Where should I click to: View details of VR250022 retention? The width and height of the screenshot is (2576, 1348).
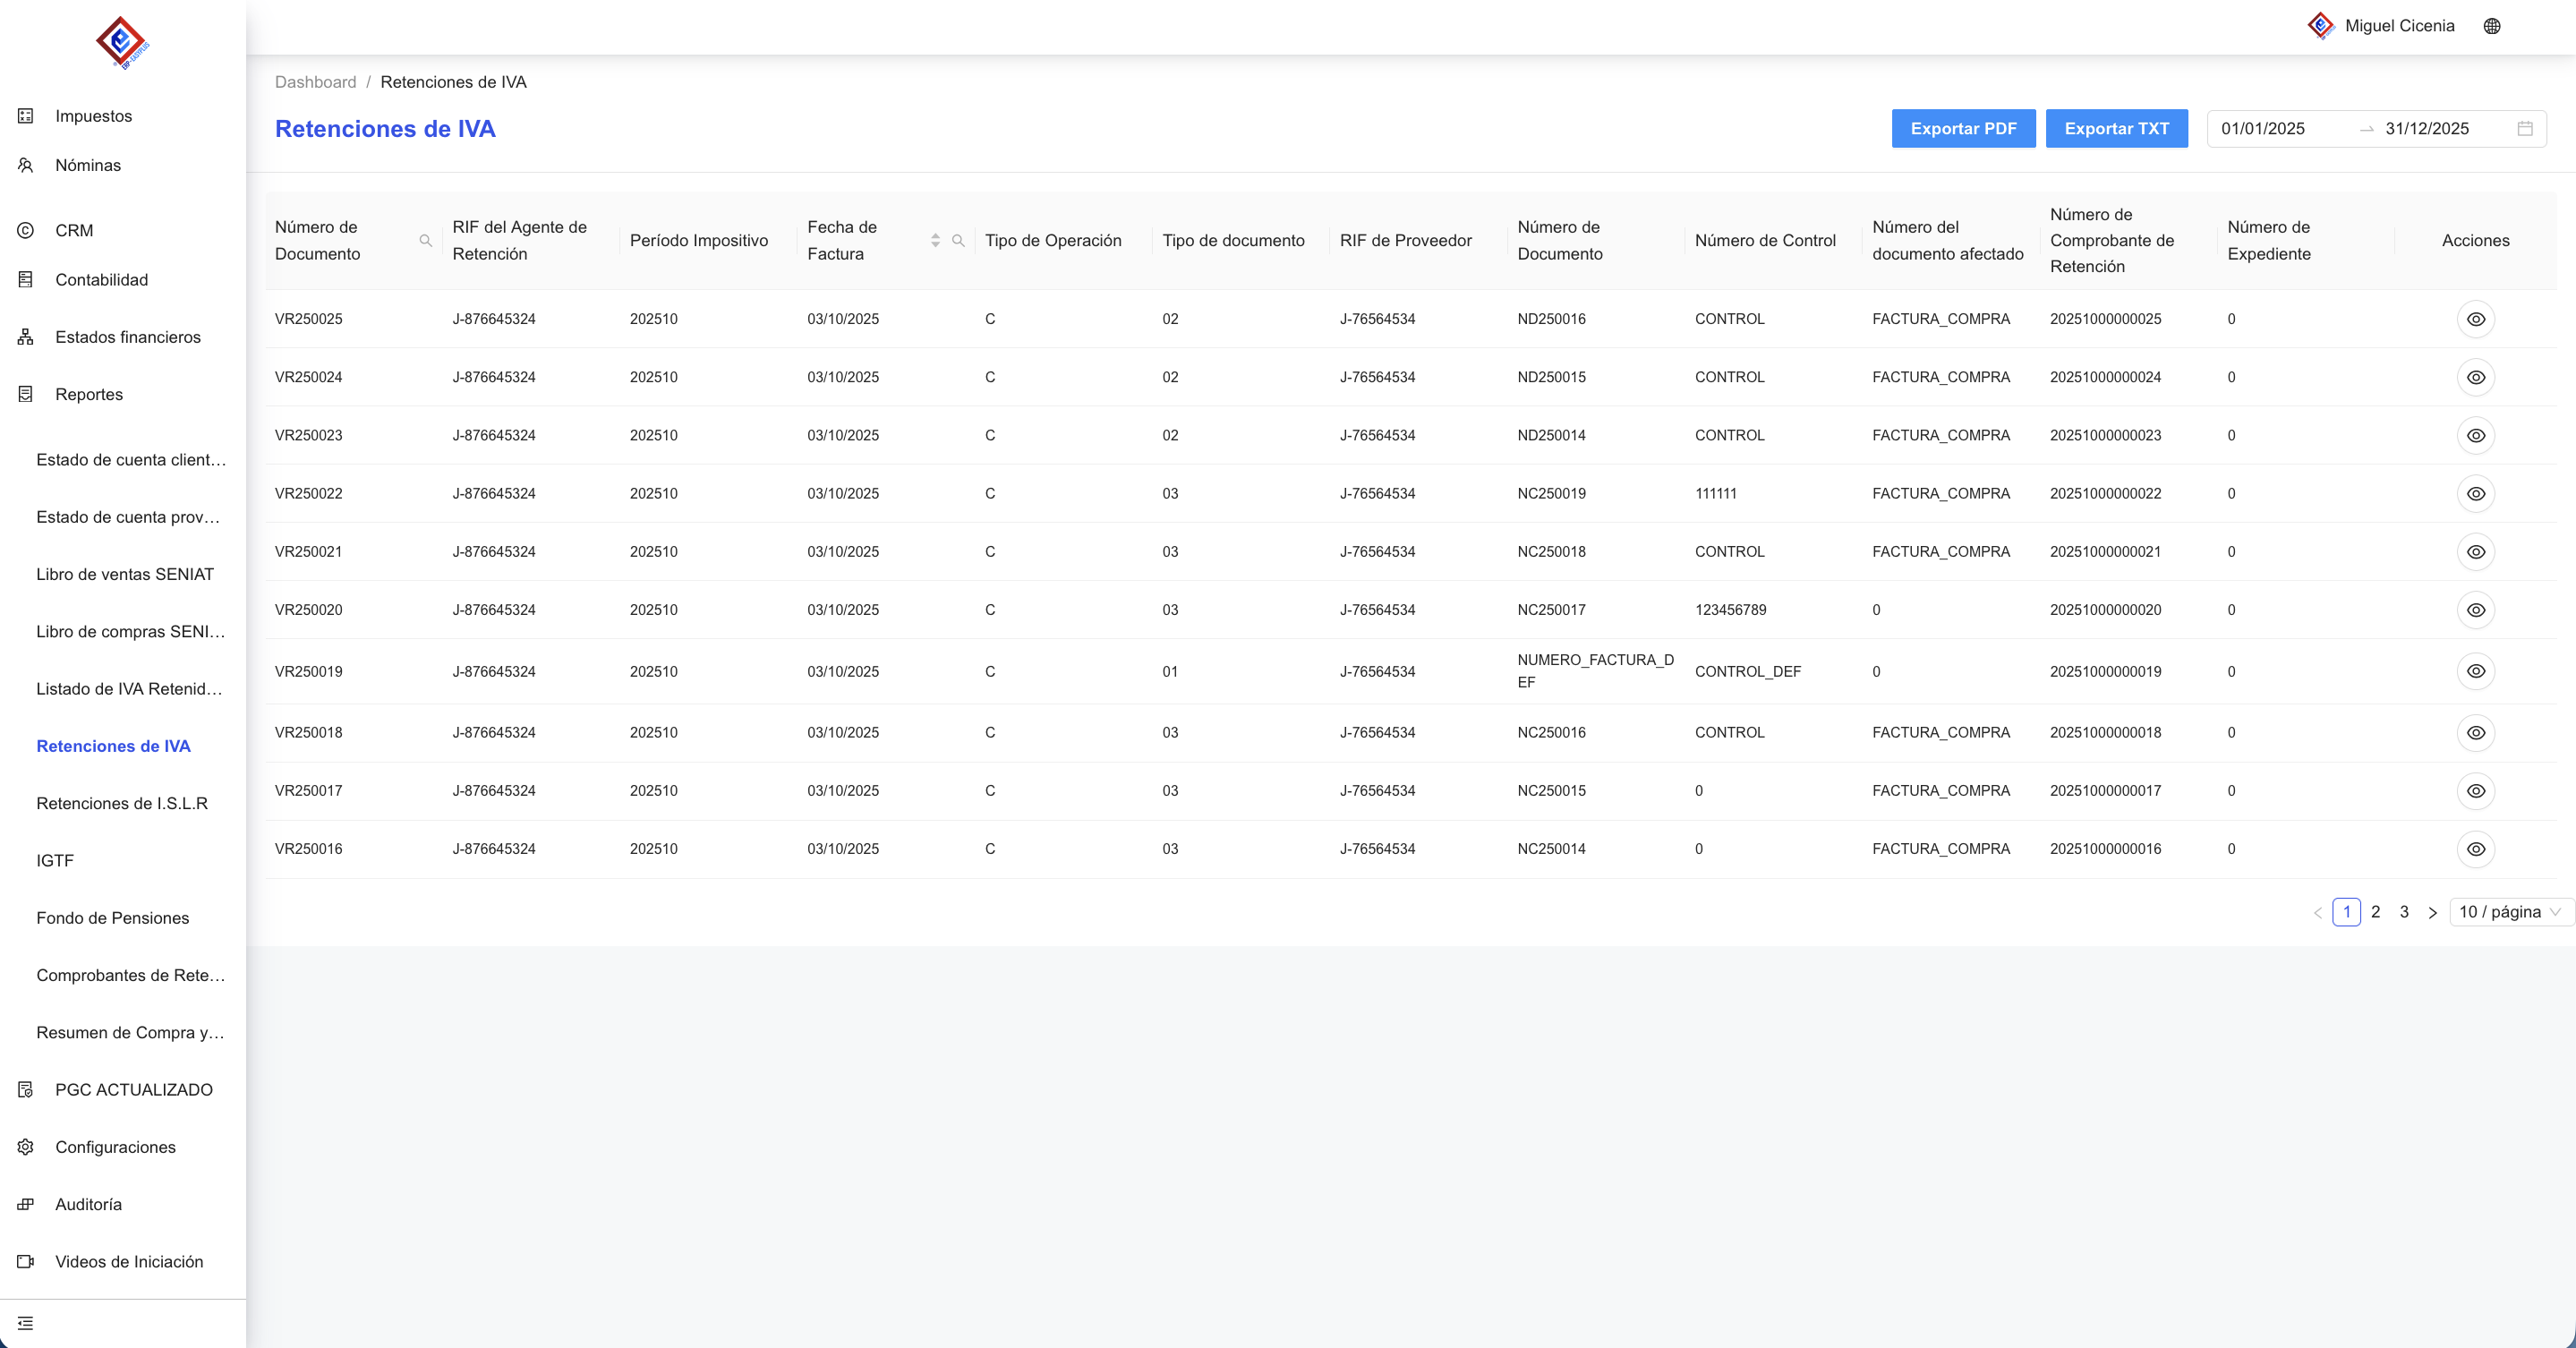(x=2475, y=494)
